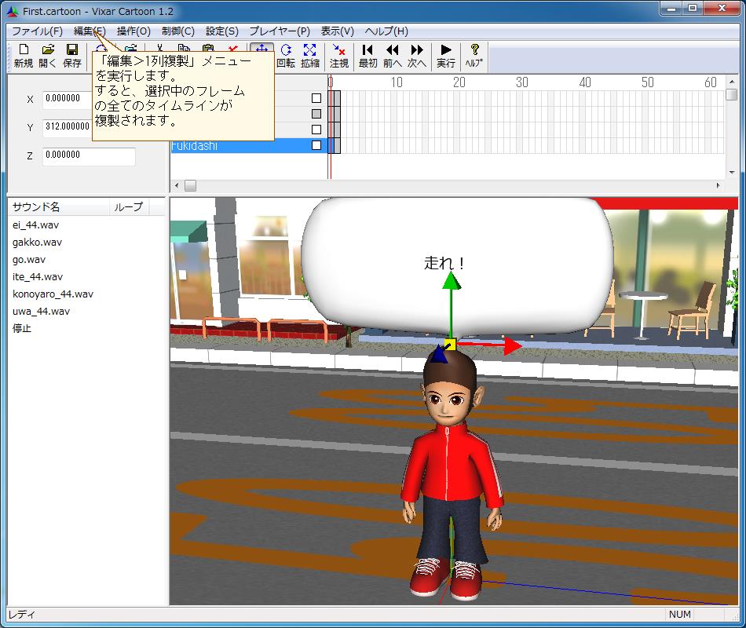Viewport: 746px width, 628px height.
Task: Open the 設定(S) menu
Action: coord(221,31)
